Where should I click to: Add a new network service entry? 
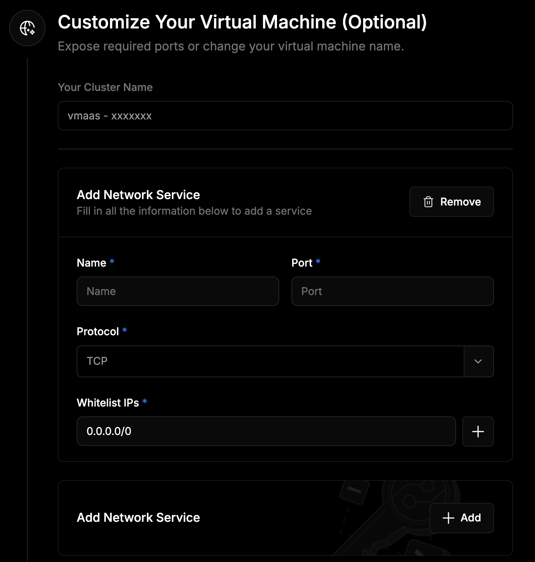click(461, 518)
